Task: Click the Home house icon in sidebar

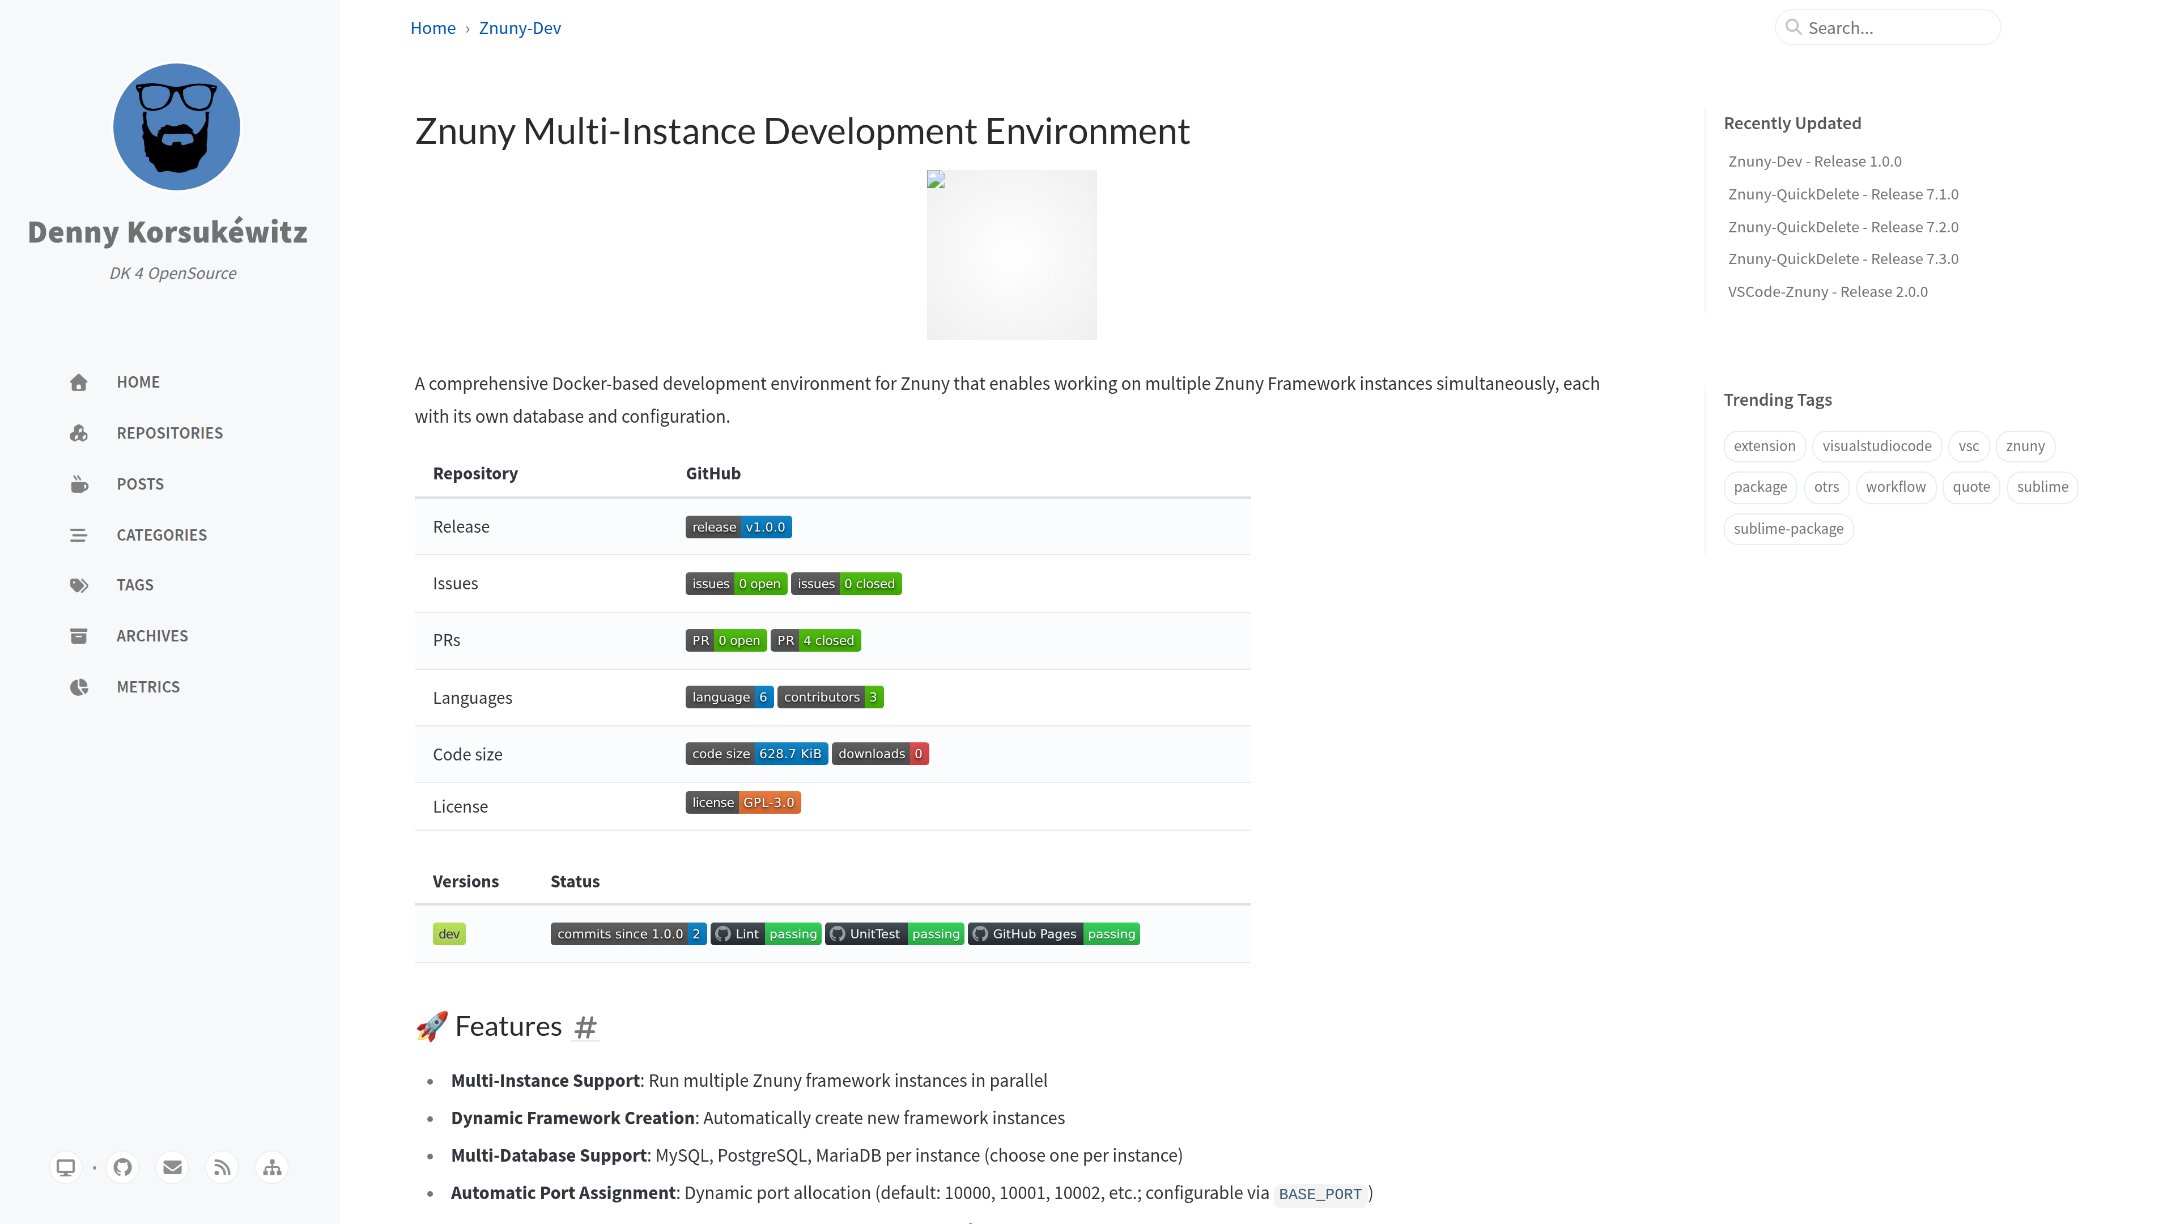Action: click(x=79, y=382)
